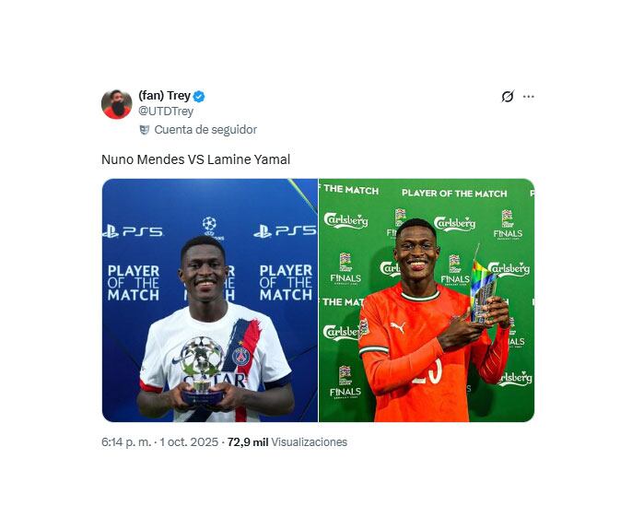Open the 72,9 mil Visualizaciones count
Image resolution: width=632 pixels, height=529 pixels.
tap(287, 442)
